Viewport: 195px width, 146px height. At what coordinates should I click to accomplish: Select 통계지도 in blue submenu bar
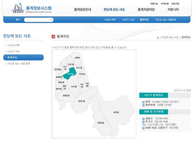[144, 20]
